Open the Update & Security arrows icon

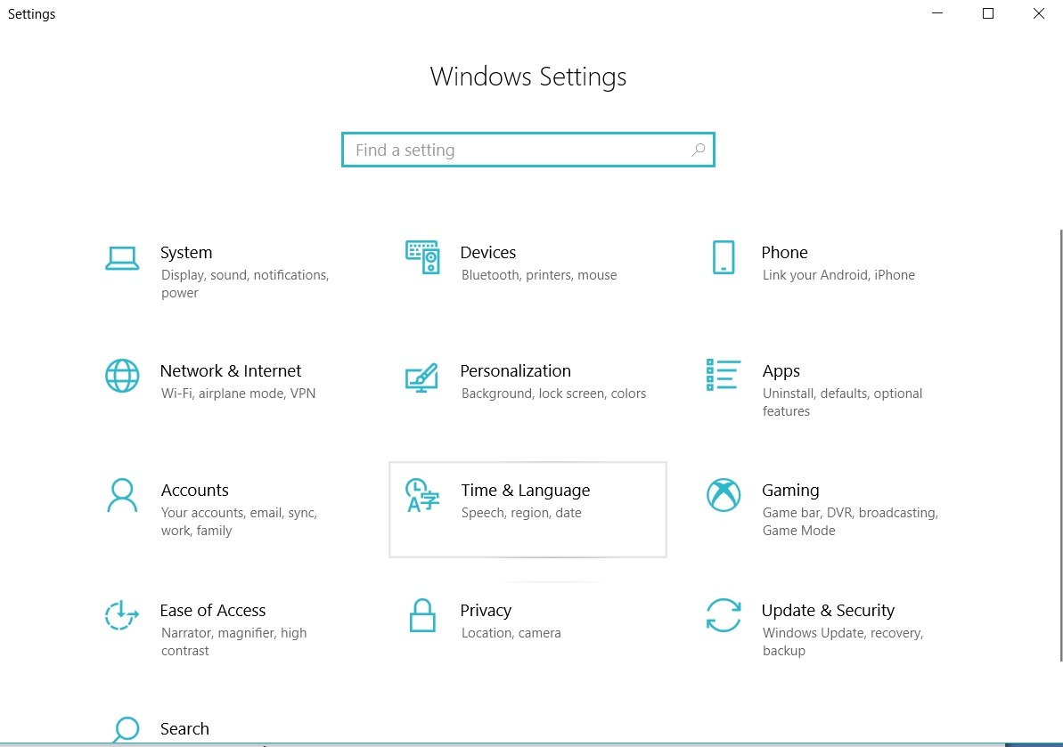(x=724, y=615)
